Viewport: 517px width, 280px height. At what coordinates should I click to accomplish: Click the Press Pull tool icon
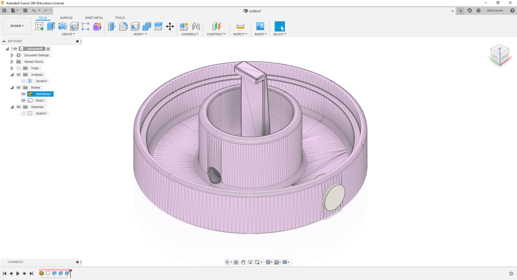(112, 26)
